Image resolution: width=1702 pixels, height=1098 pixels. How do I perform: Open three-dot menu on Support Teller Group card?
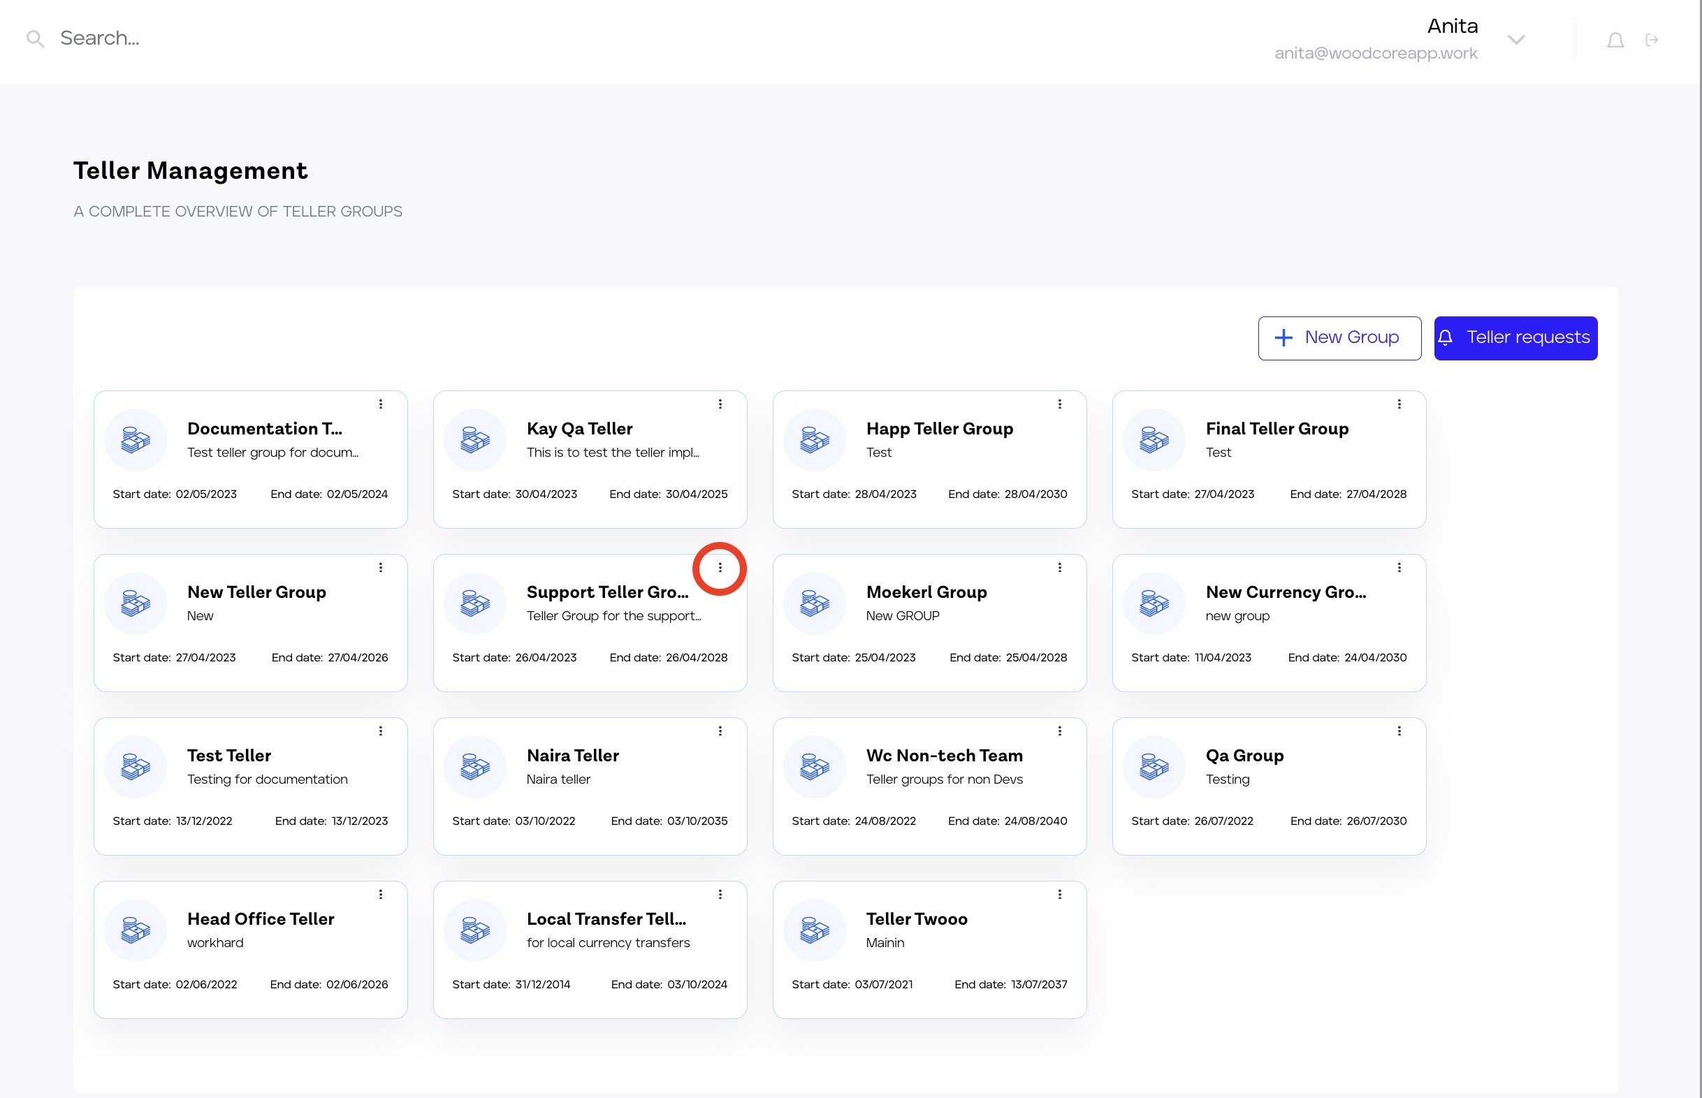(x=720, y=568)
